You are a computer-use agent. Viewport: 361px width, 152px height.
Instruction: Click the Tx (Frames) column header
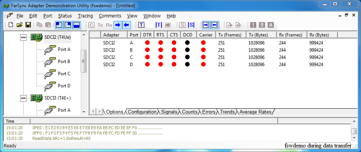click(230, 35)
